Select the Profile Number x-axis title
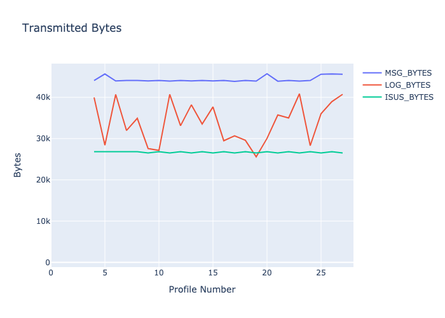This screenshot has width=445, height=318. point(202,289)
